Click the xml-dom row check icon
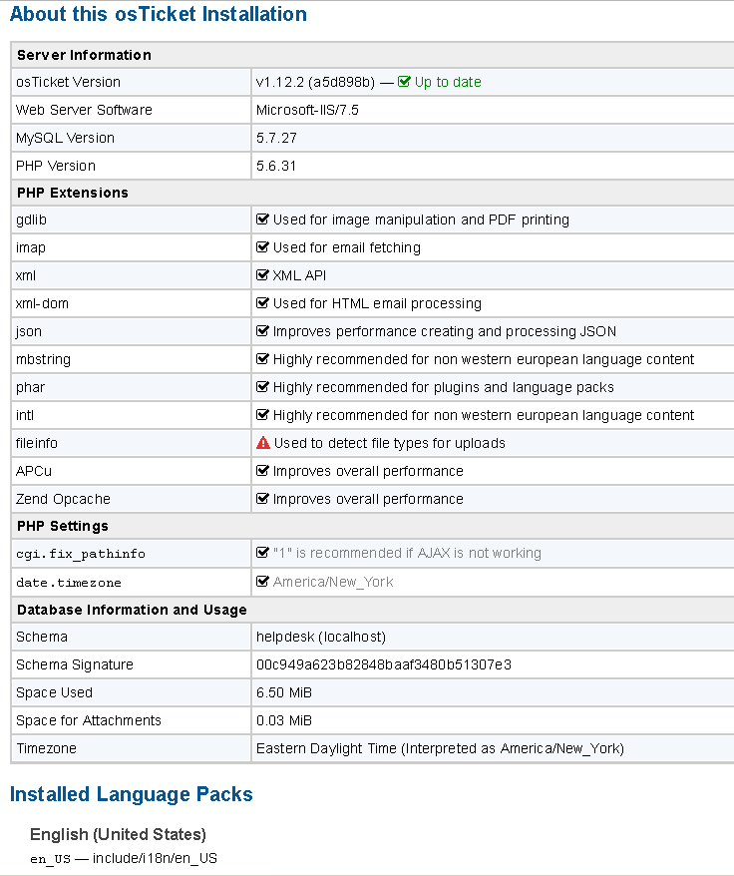Screen dimensions: 734x876 click(262, 302)
